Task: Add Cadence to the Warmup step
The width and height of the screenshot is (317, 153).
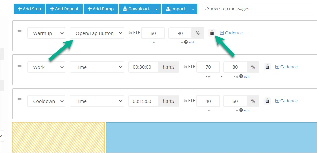Action: [231, 33]
